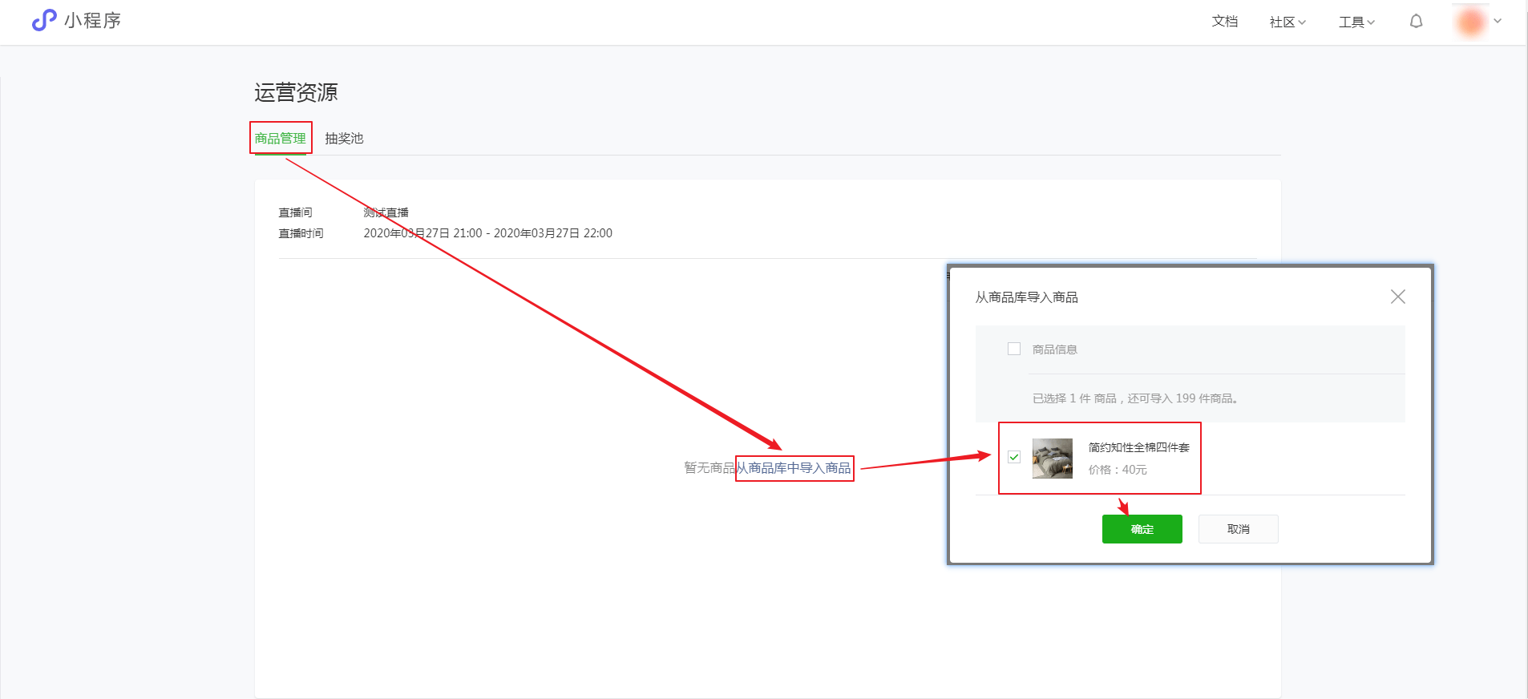
Task: Open the notification bell
Action: click(x=1416, y=22)
